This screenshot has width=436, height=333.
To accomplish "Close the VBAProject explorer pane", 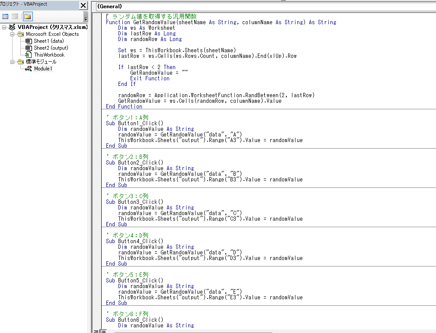I will [x=83, y=5].
